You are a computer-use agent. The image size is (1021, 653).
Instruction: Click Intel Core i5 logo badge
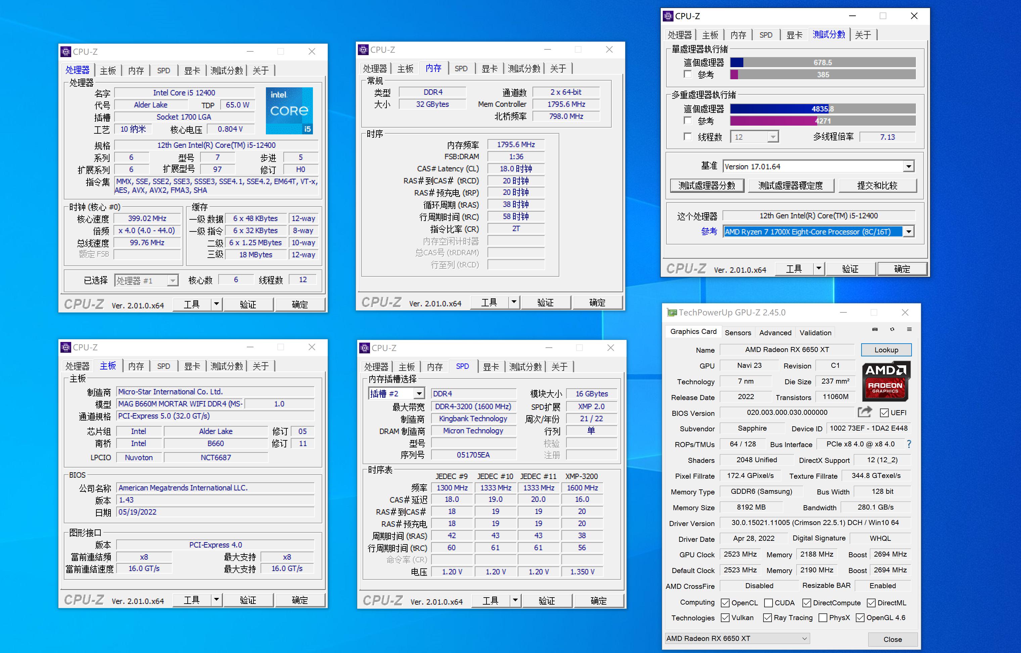click(289, 111)
